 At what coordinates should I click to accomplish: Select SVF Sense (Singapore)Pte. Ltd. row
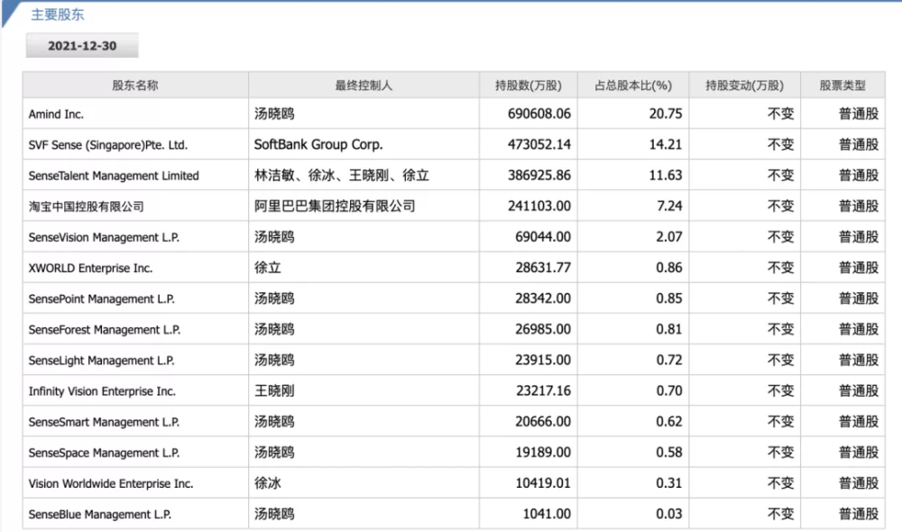pos(454,144)
